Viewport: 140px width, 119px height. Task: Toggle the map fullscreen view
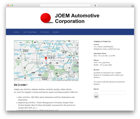76,42
